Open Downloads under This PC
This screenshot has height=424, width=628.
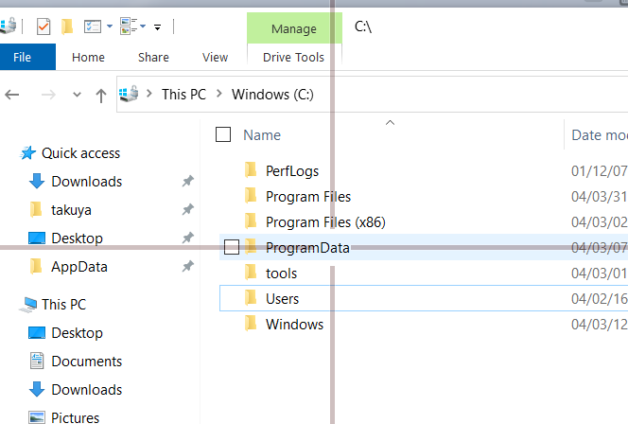tap(86, 390)
